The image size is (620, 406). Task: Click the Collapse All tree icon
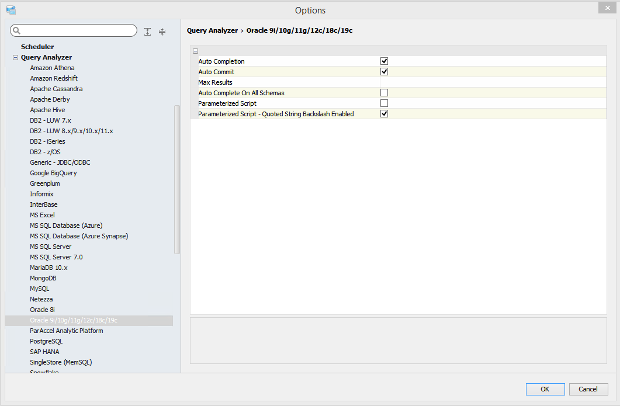pos(162,32)
